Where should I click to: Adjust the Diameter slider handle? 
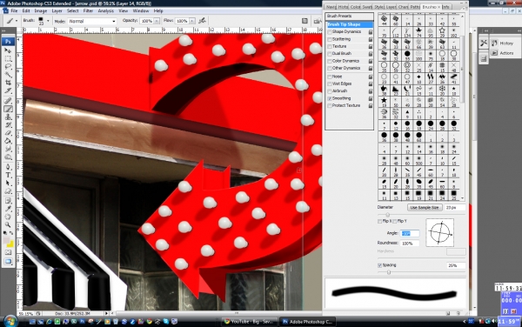[387, 215]
